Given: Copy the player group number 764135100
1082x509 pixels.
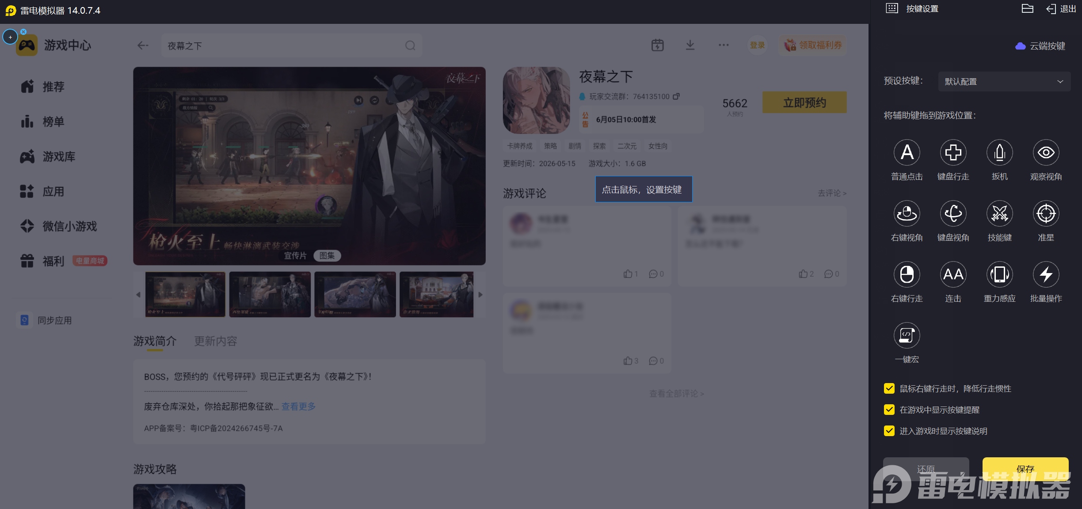Looking at the screenshot, I should coord(676,96).
